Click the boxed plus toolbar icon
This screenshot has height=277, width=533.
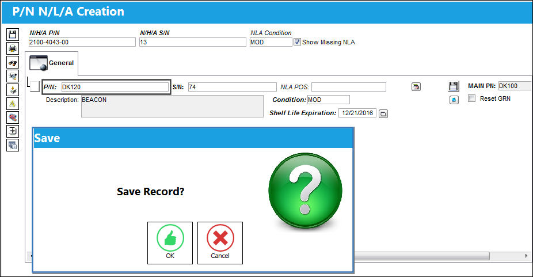tap(13, 131)
